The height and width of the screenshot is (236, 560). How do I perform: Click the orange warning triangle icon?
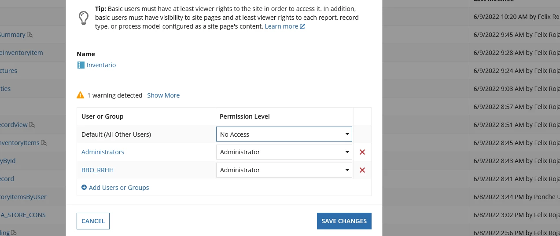click(80, 95)
